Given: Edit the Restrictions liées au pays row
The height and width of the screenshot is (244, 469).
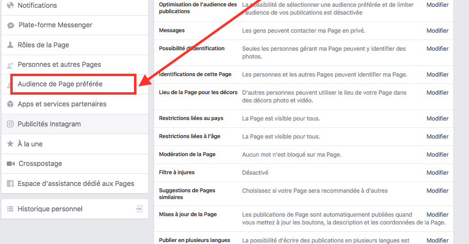Looking at the screenshot, I should click(x=437, y=119).
